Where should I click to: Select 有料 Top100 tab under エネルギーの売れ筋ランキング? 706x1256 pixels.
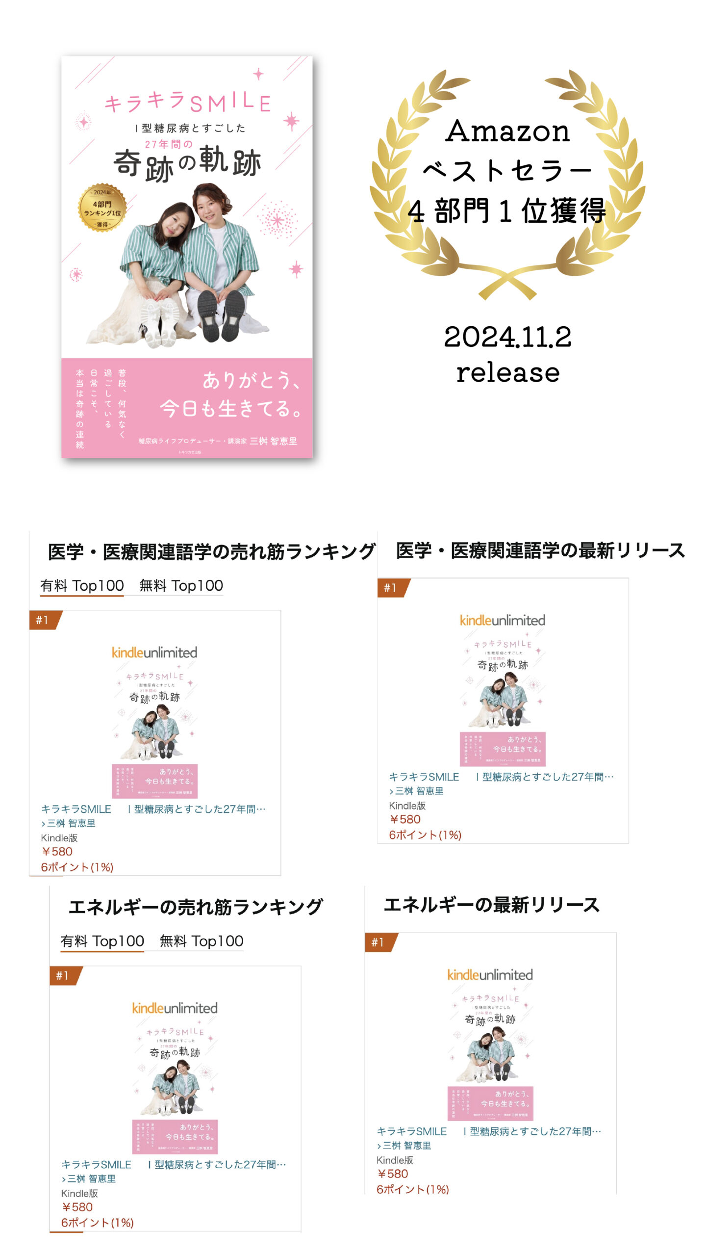tap(102, 941)
